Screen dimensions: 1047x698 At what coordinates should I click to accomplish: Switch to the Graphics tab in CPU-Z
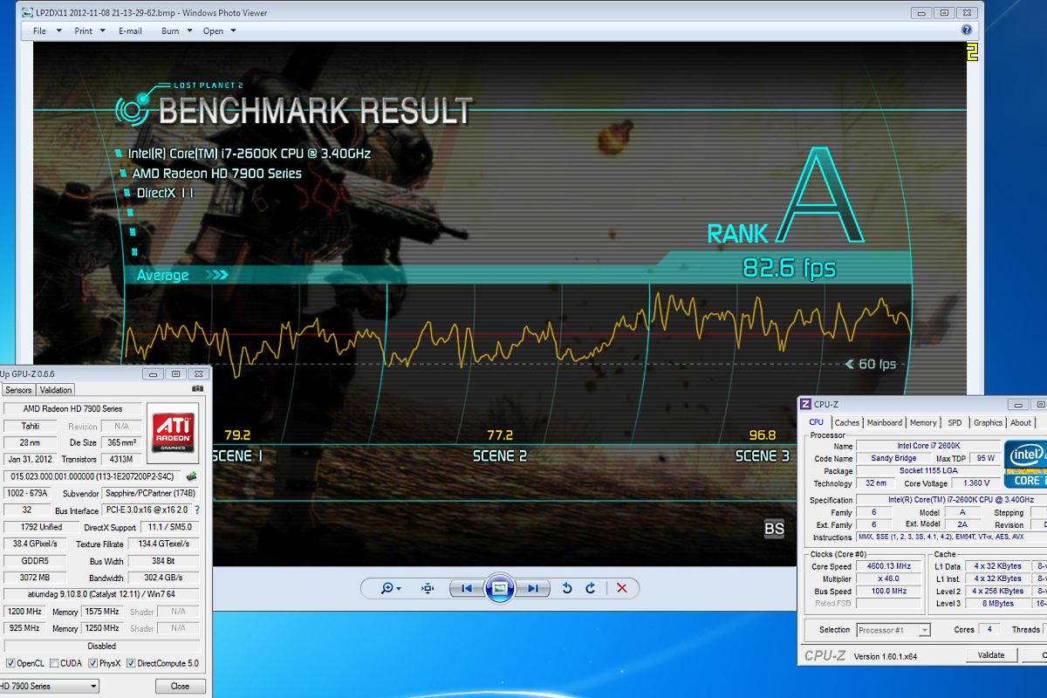click(988, 422)
